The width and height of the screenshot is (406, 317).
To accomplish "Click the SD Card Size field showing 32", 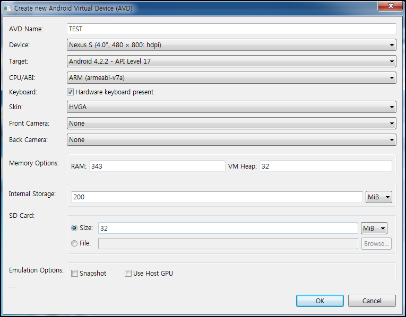I will [228, 228].
